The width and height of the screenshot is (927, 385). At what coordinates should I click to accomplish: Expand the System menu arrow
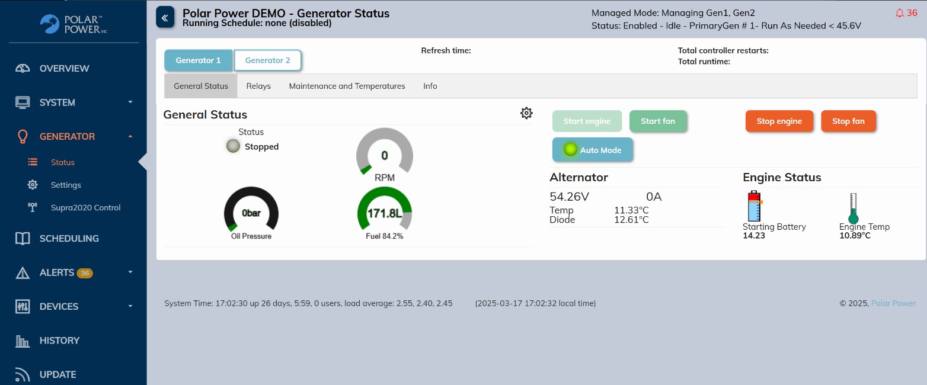click(x=130, y=102)
